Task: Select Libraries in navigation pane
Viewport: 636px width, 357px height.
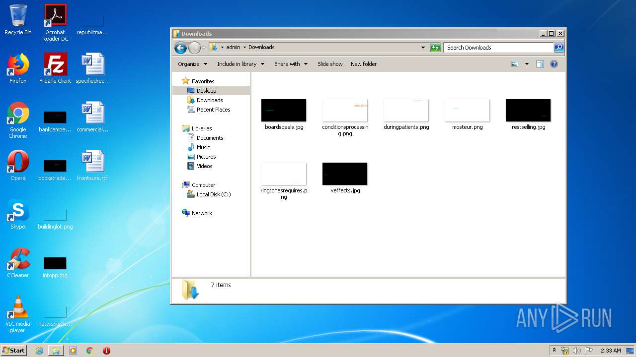Action: click(x=202, y=128)
